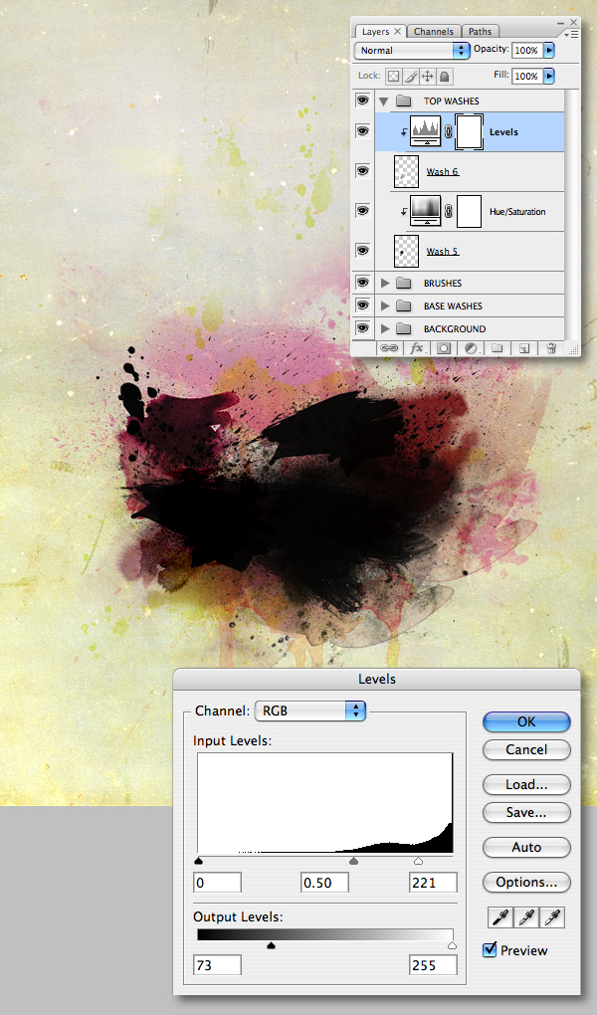The height and width of the screenshot is (1015, 597).
Task: Toggle visibility of Wash 6 layer
Action: click(x=362, y=171)
